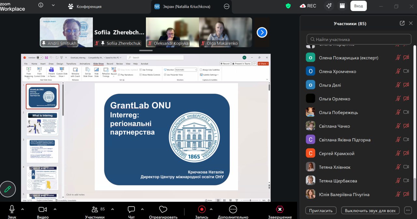Screen dimensions: 417x219
Task: Click Выключить звук для всех button
Action: click(x=370, y=211)
